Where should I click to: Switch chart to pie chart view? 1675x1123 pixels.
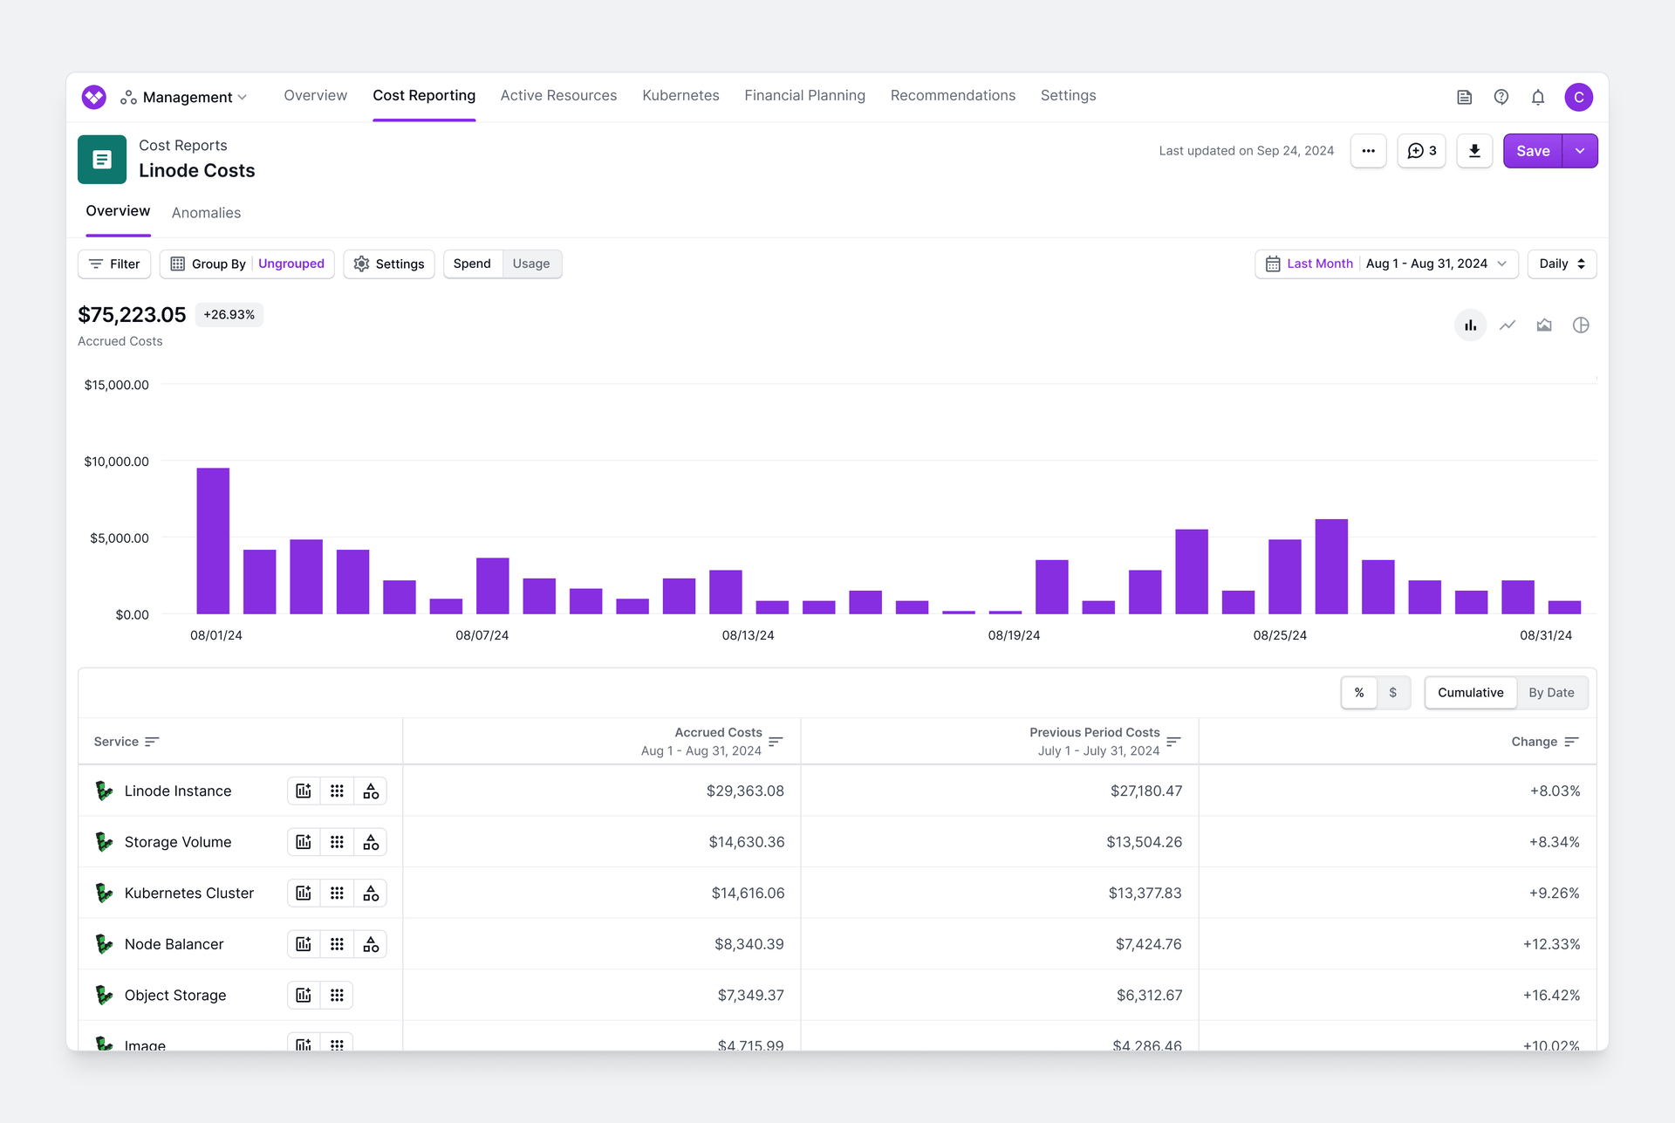click(1582, 325)
